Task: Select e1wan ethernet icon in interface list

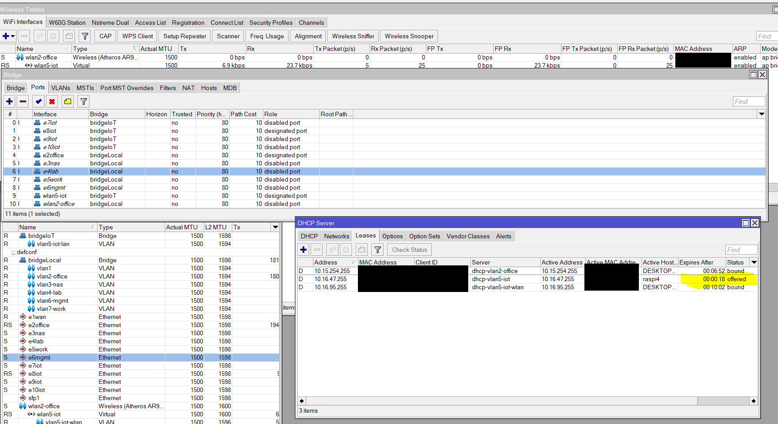Action: (23, 317)
